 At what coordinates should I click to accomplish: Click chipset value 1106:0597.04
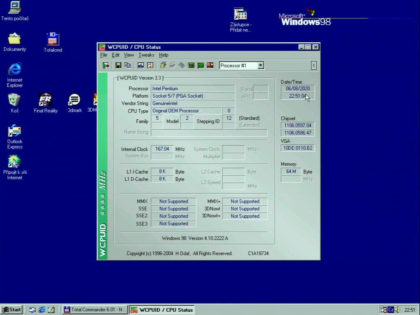pos(298,126)
